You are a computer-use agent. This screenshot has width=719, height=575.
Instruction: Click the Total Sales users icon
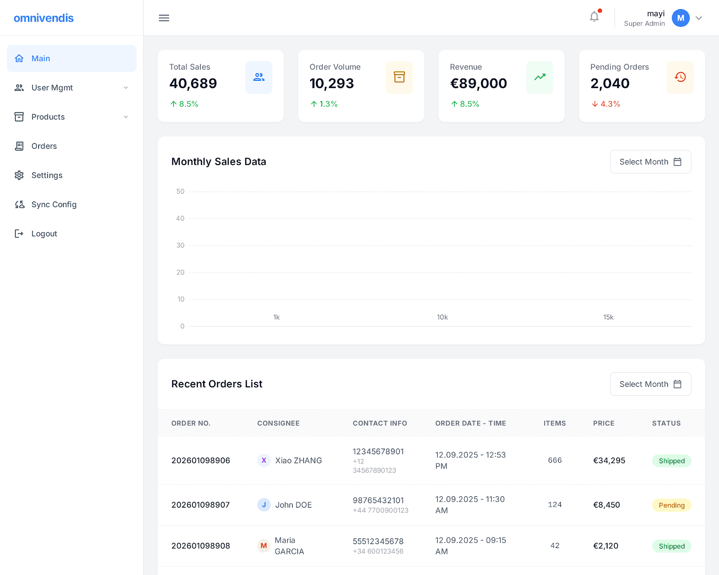(259, 77)
